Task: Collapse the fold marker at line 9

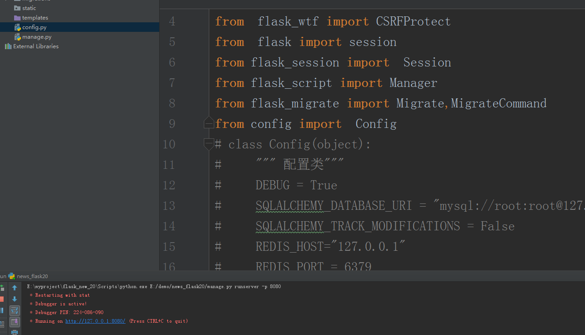Action: coord(208,124)
